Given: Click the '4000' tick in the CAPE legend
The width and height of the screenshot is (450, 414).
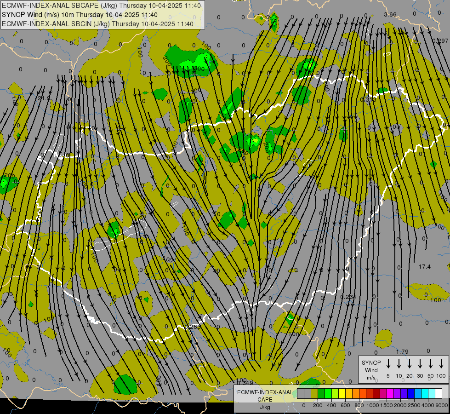Looking at the screenshot, I should coord(428,405).
